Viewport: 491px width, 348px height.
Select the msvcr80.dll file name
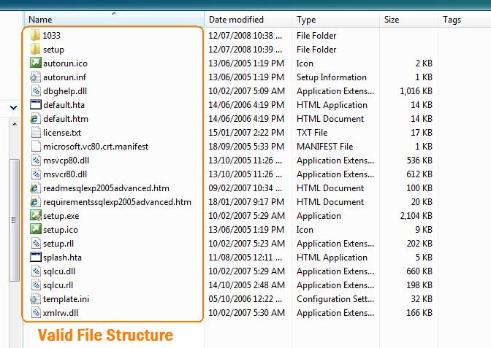[x=65, y=174]
